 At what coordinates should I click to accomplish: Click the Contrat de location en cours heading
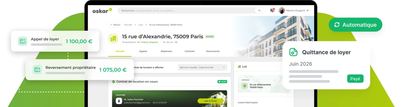137,82
